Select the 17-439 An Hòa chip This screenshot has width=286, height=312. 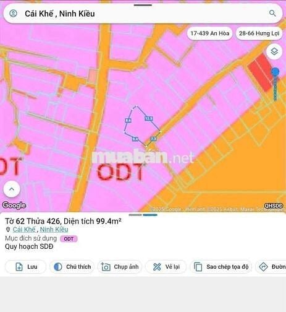(209, 33)
